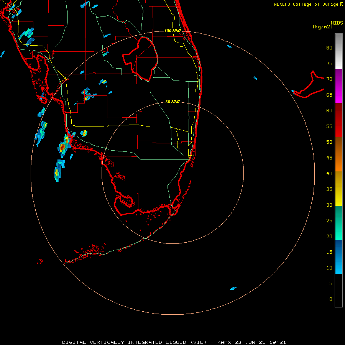
Task: Click the 50 NMI range ring label
Action: (172, 102)
